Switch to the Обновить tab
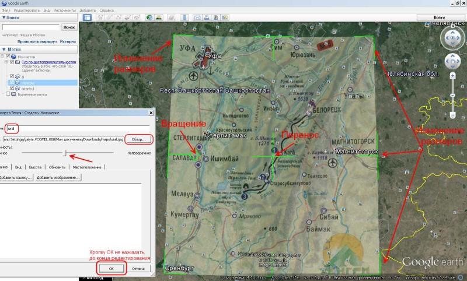Viewport: 467px width, 281px height. point(57,167)
